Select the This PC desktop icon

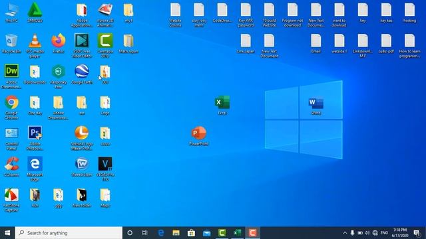(11, 13)
